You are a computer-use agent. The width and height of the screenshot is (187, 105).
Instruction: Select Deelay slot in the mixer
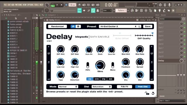[168, 61]
